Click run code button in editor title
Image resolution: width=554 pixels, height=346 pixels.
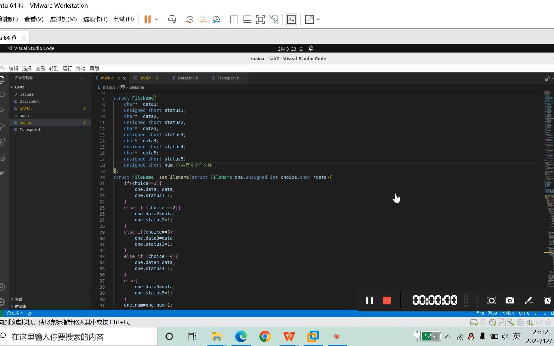tap(548, 78)
